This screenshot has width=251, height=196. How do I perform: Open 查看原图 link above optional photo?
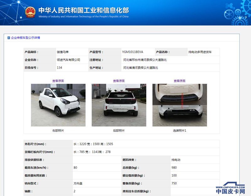[180, 81]
